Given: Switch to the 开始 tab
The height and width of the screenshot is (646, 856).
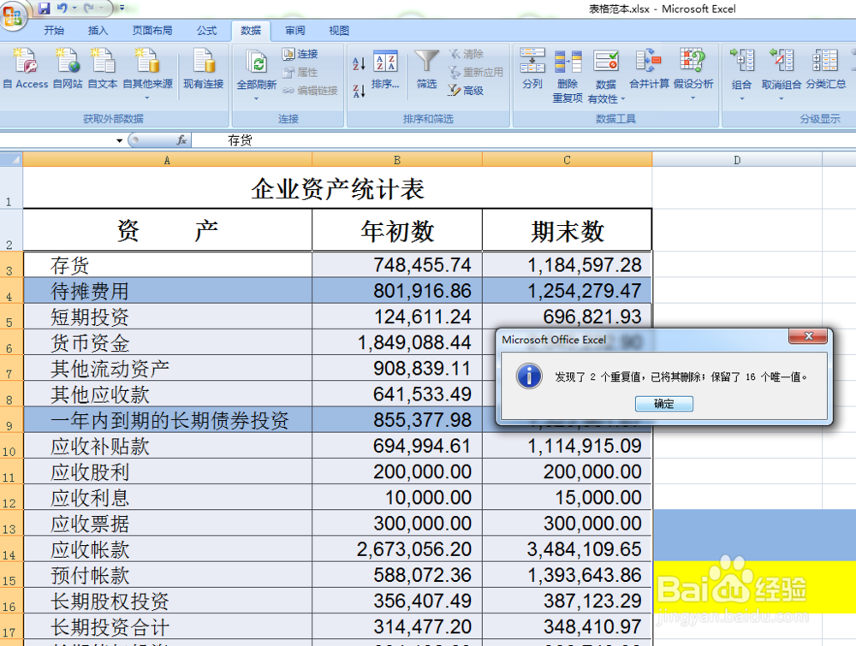Looking at the screenshot, I should (x=53, y=31).
